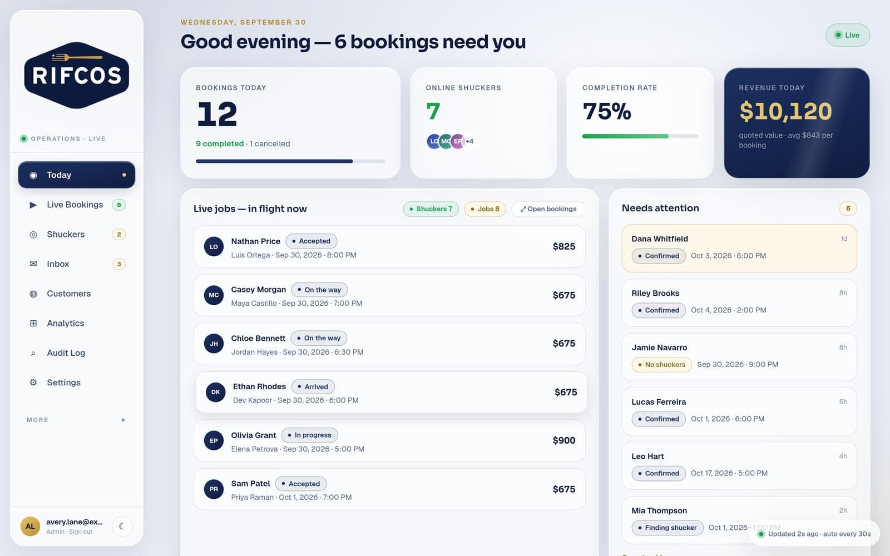Open Dana Whitfield attention card

pos(739,248)
